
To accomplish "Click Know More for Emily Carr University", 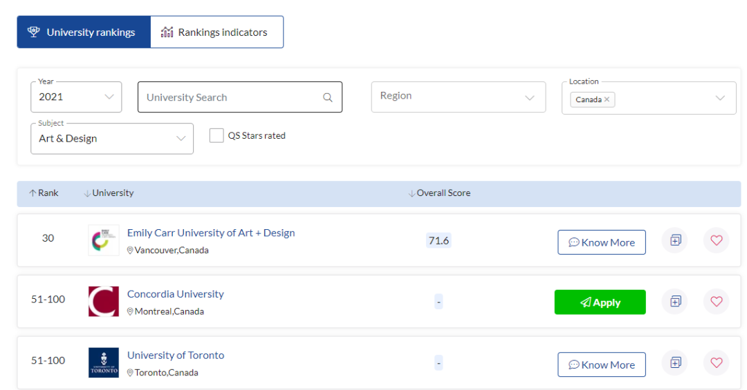I will click(x=601, y=242).
